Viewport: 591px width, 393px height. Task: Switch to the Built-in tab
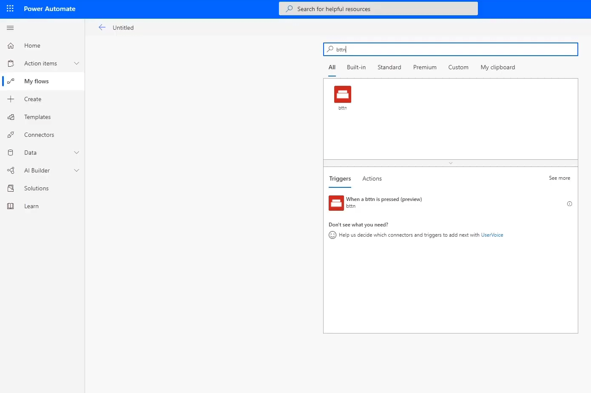point(356,67)
